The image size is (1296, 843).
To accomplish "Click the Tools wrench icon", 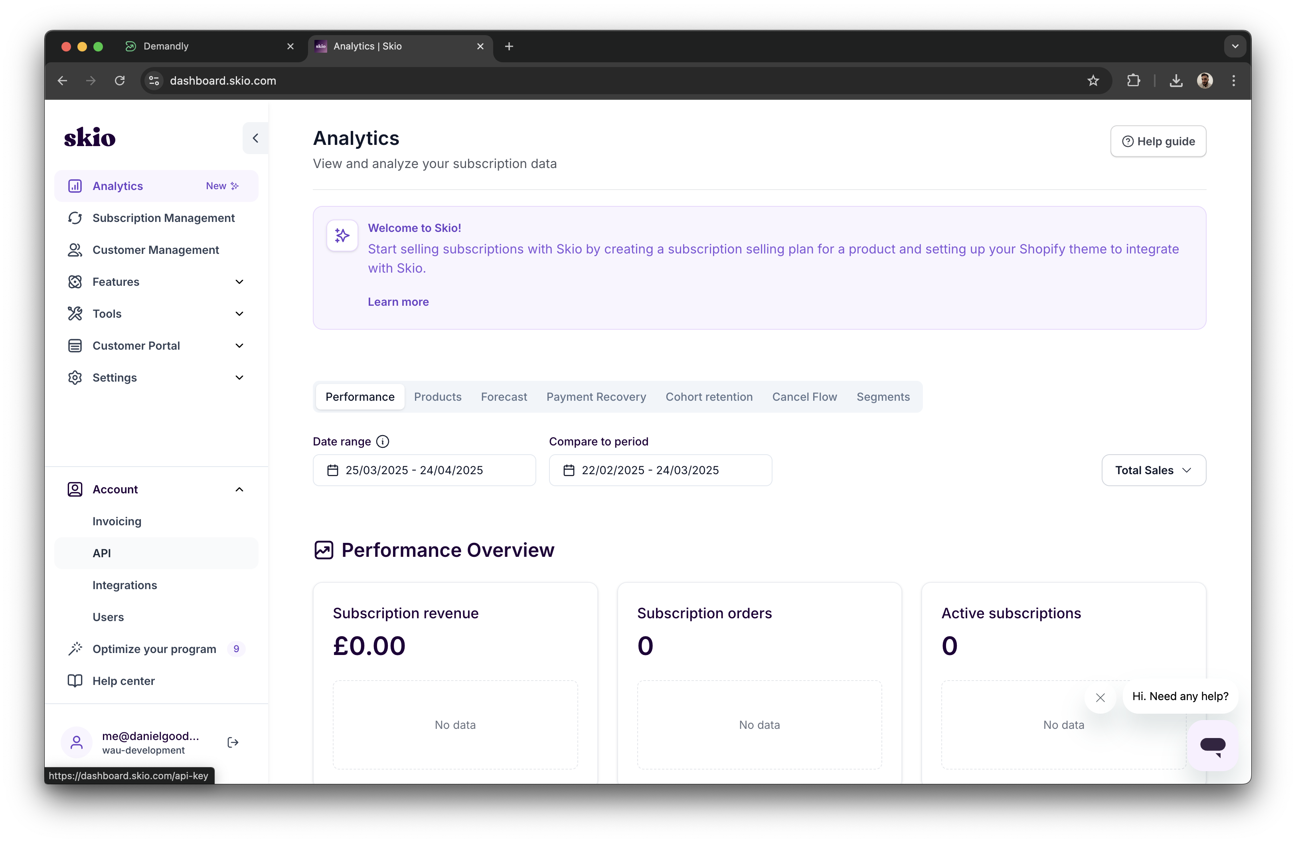I will click(x=75, y=314).
